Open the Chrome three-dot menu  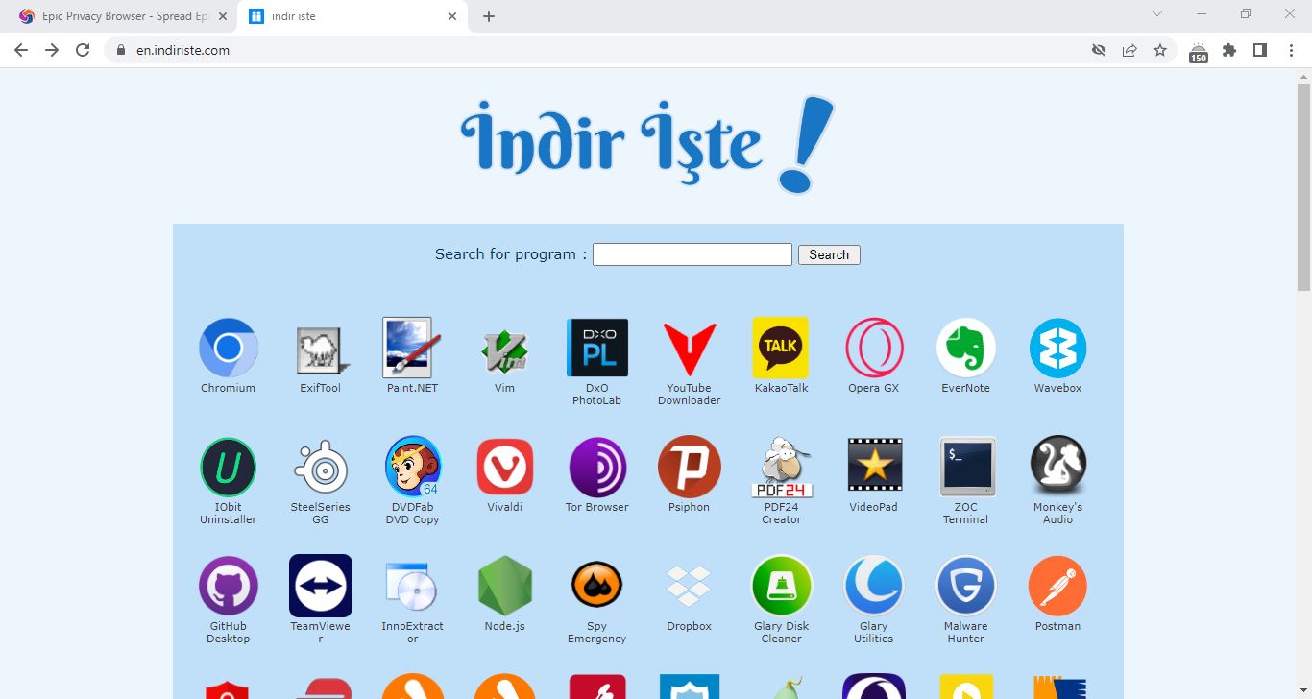(1291, 50)
